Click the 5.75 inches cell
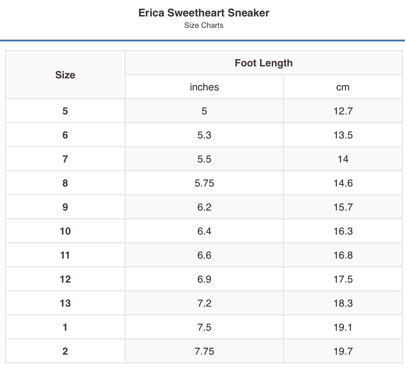 pos(204,183)
